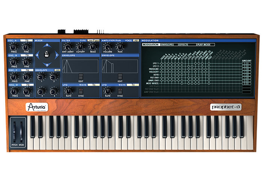Click the filter CUTOFF knob

[80, 47]
